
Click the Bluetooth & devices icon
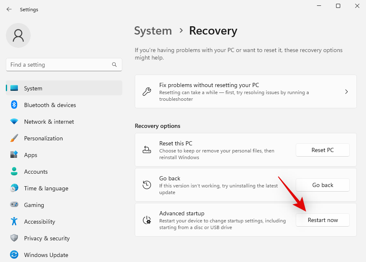pos(14,105)
